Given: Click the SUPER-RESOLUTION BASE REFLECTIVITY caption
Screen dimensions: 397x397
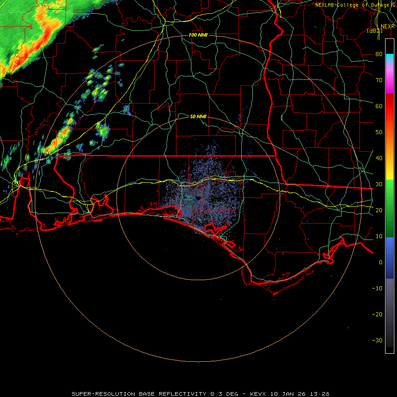Looking at the screenshot, I should pos(139,394).
